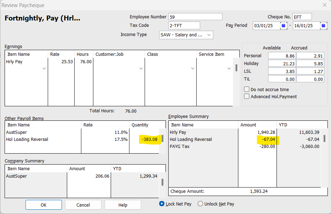
Task: Click the 1,299.34 company YTD value
Action: (149, 176)
